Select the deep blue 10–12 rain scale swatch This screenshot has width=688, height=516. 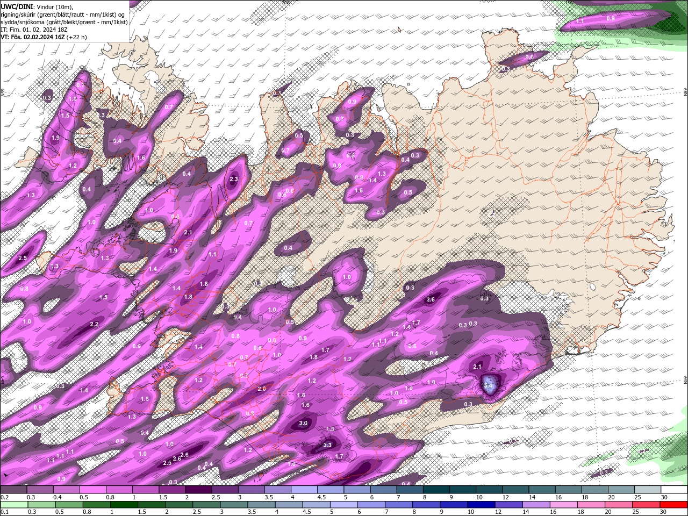click(481, 504)
